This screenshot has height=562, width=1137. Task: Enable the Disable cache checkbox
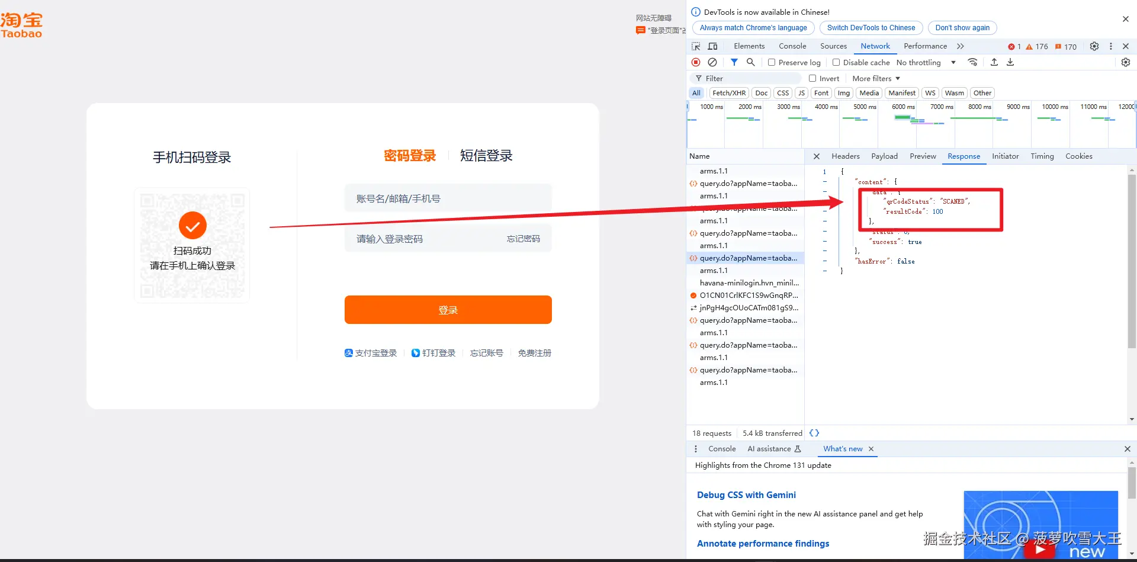click(x=836, y=62)
